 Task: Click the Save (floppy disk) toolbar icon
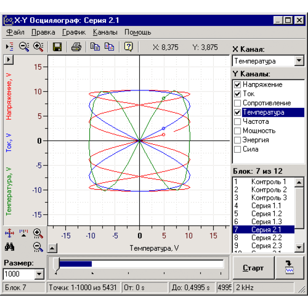[x=57, y=47]
